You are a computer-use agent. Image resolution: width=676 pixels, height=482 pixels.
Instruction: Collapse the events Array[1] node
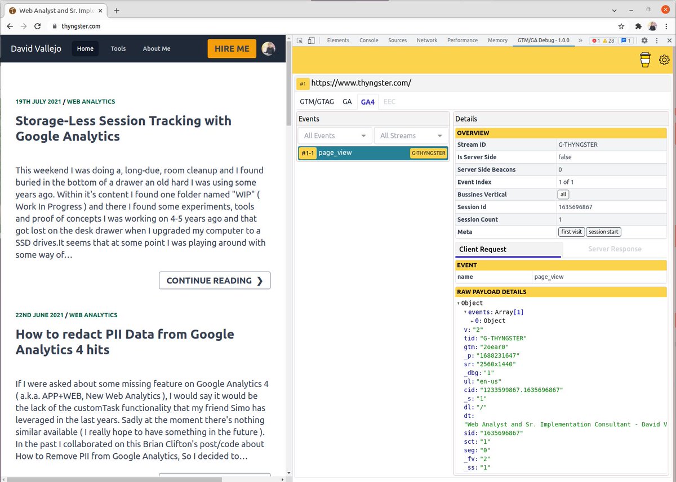tap(465, 312)
